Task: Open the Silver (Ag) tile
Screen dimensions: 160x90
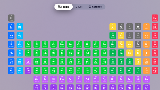Action: coord(96,53)
